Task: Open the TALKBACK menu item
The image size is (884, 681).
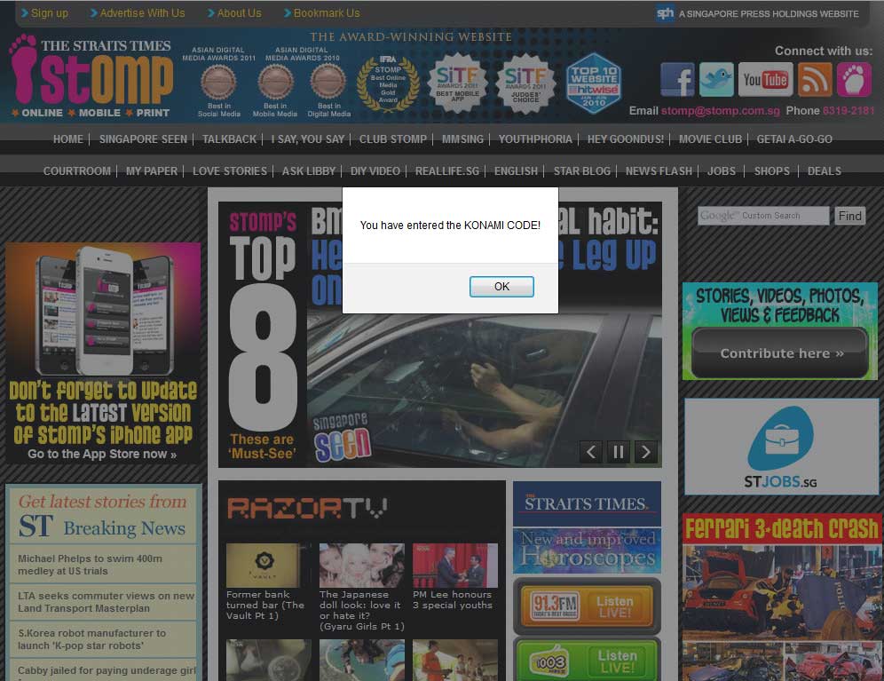Action: (230, 139)
